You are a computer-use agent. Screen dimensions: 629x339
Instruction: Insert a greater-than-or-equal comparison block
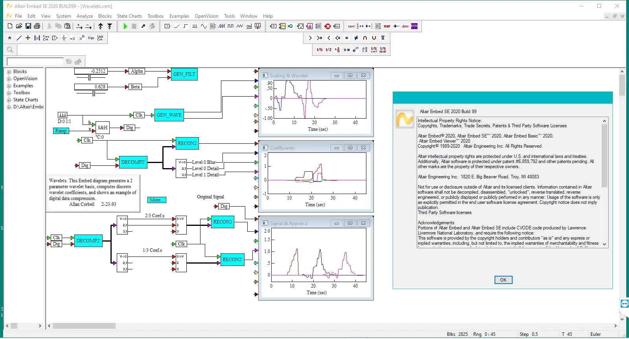320,38
